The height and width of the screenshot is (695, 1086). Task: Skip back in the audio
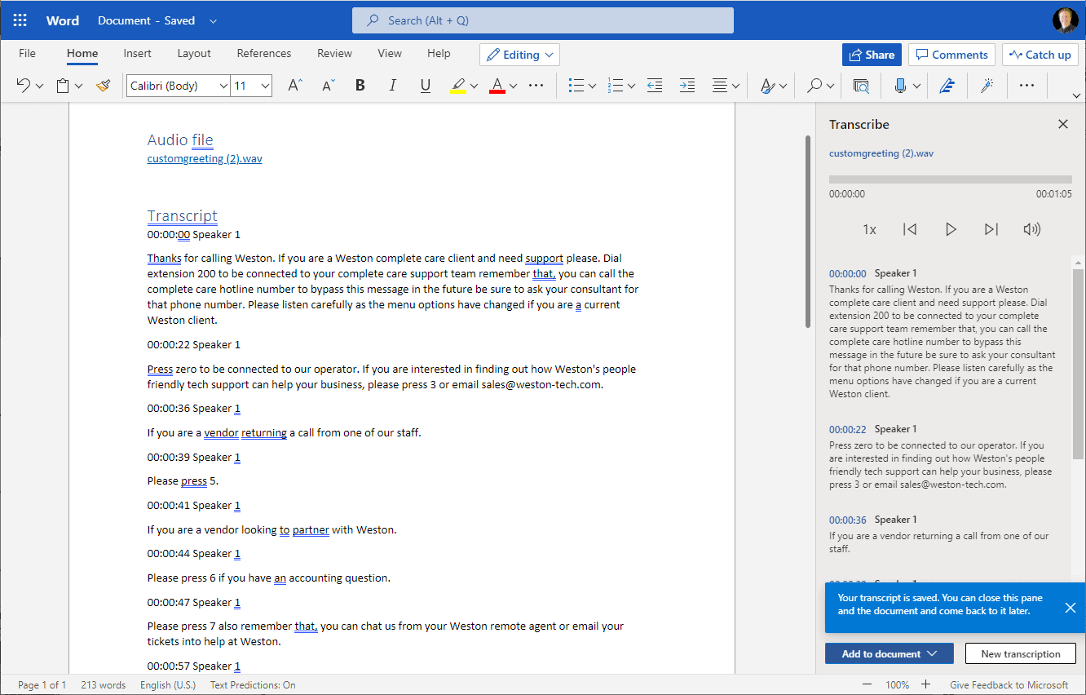pyautogui.click(x=910, y=229)
